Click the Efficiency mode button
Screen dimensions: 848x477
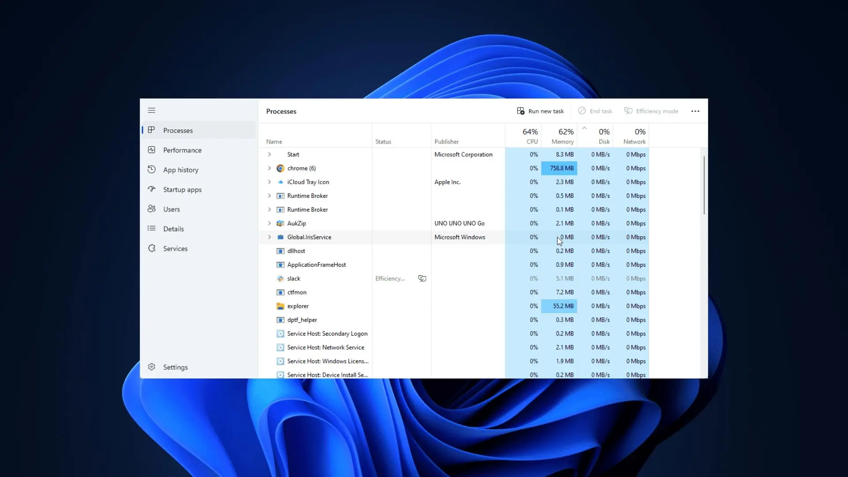pos(651,111)
